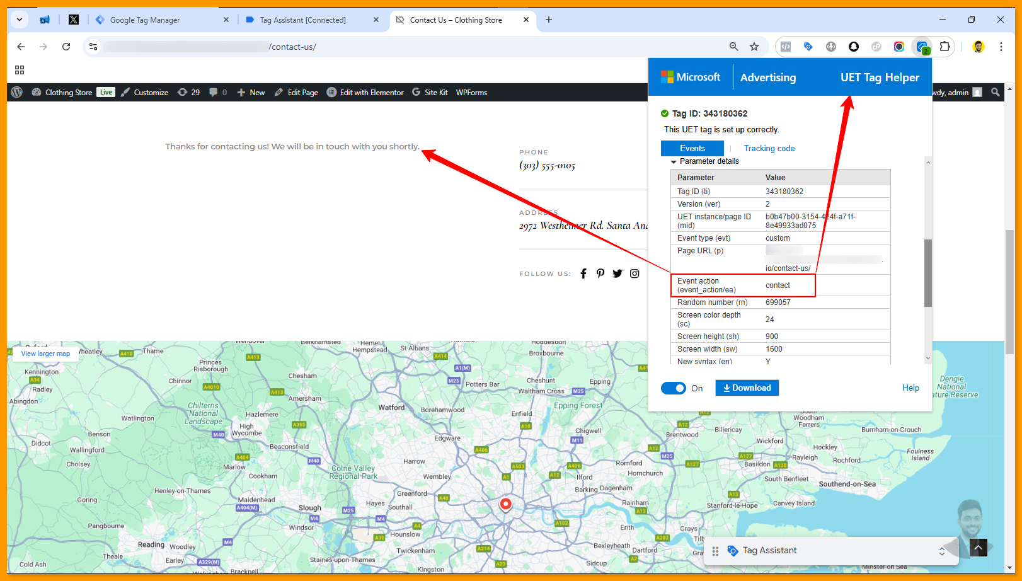Click the Pinterest social icon

tap(600, 273)
